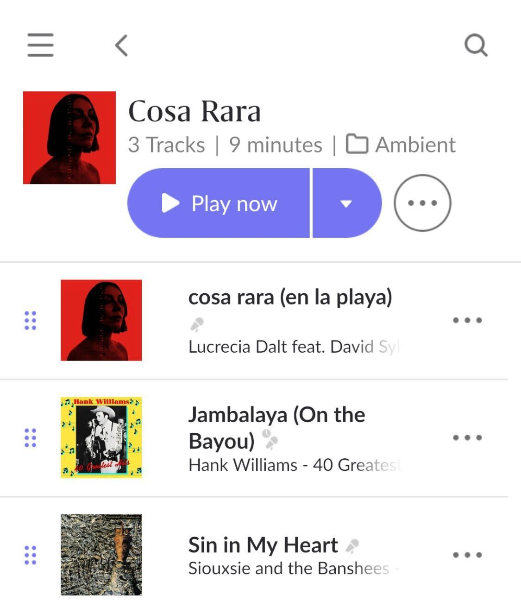Viewport: 521px width, 614px height.
Task: Open more options for Jambalaya track
Action: tap(467, 437)
